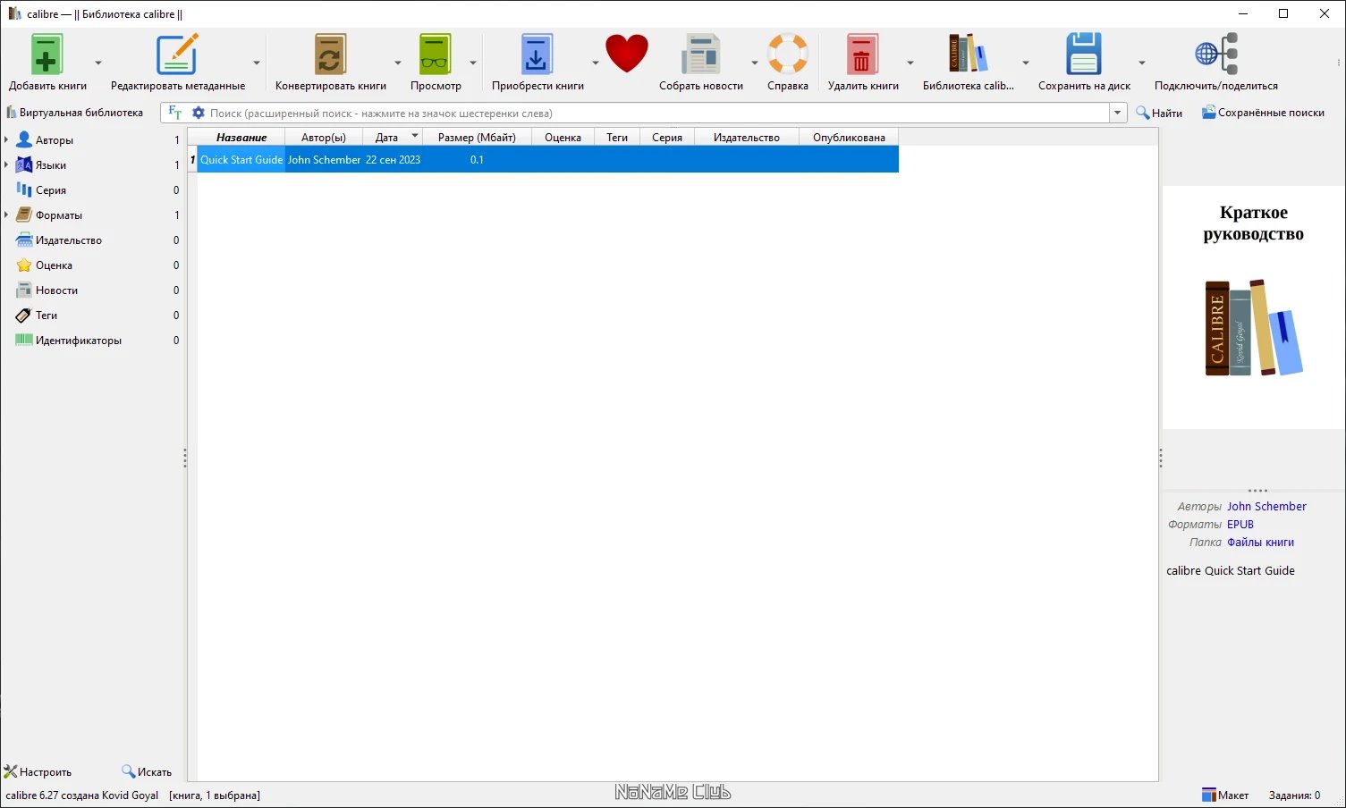Click Удалить книги (remove books) icon

tap(863, 55)
